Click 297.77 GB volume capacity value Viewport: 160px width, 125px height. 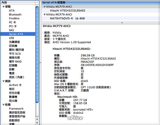[80, 100]
